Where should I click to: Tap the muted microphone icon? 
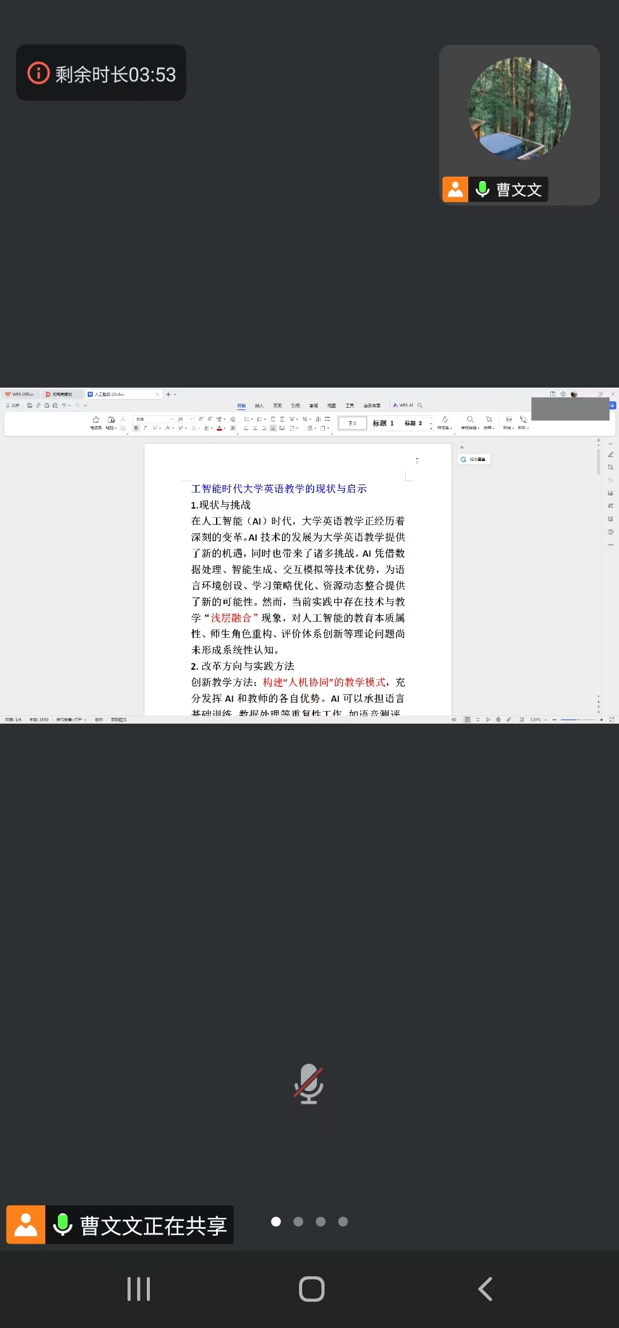click(x=308, y=1084)
